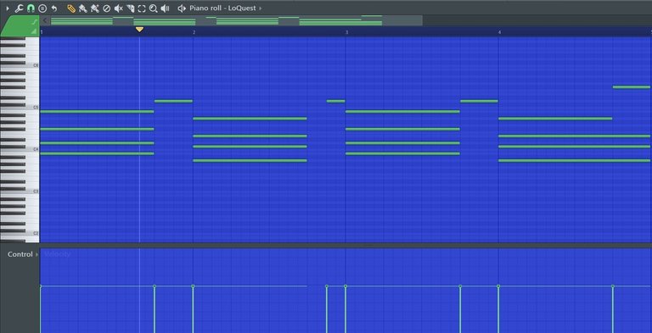Select the playback scrub speaker tool
The image size is (652, 333).
tap(165, 8)
